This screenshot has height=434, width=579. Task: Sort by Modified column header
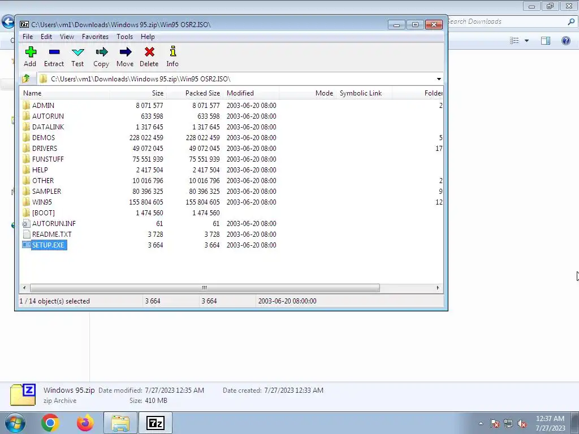pos(251,93)
